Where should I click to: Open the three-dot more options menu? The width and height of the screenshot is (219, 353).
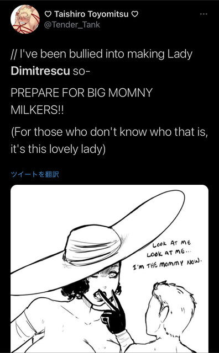click(x=204, y=14)
